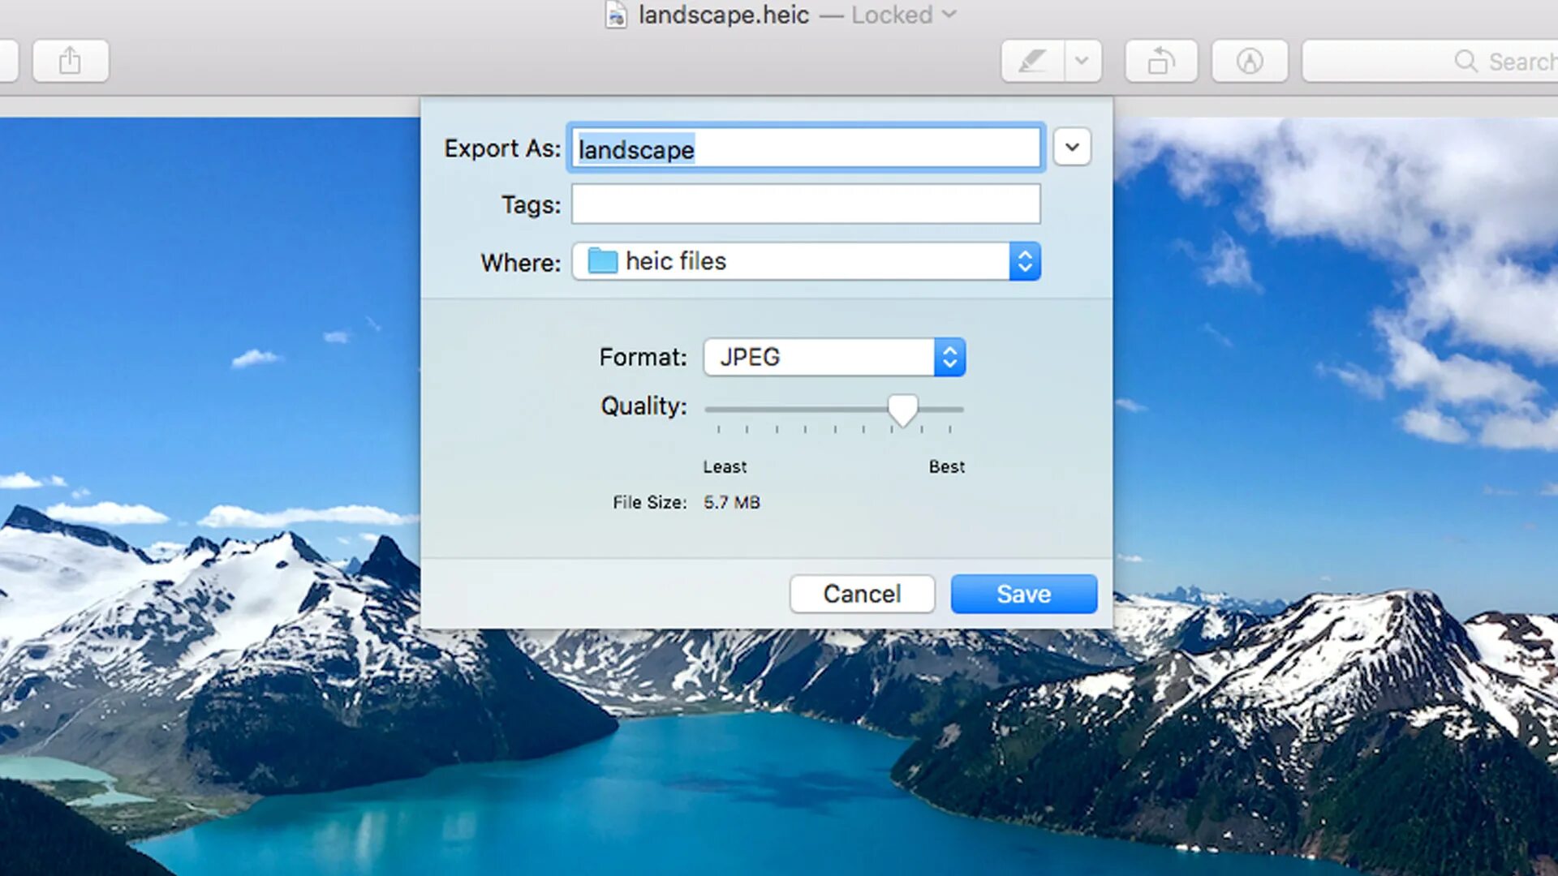The height and width of the screenshot is (876, 1558).
Task: Click the document icon in title bar
Action: 617,15
